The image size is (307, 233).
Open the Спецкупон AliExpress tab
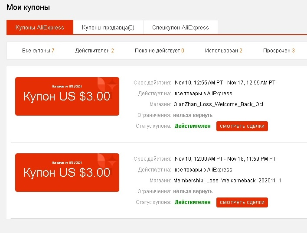click(x=180, y=27)
